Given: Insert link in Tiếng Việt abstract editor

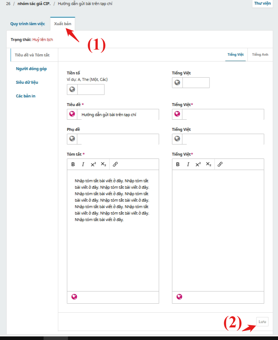Looking at the screenshot, I should click(x=220, y=164).
